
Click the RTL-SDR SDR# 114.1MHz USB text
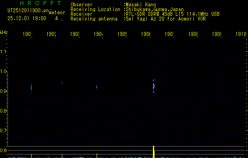coord(173,14)
